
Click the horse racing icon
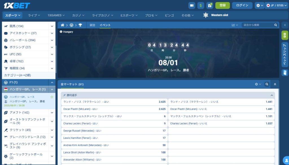pos(6,26)
